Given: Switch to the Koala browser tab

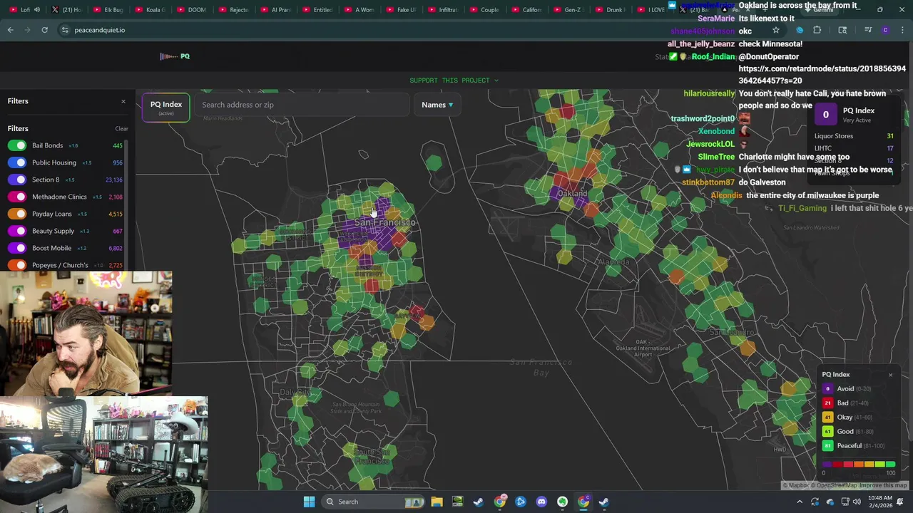Looking at the screenshot, I should pyautogui.click(x=148, y=10).
